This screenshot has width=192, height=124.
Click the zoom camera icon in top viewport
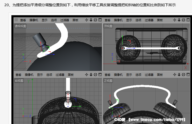click(179, 20)
